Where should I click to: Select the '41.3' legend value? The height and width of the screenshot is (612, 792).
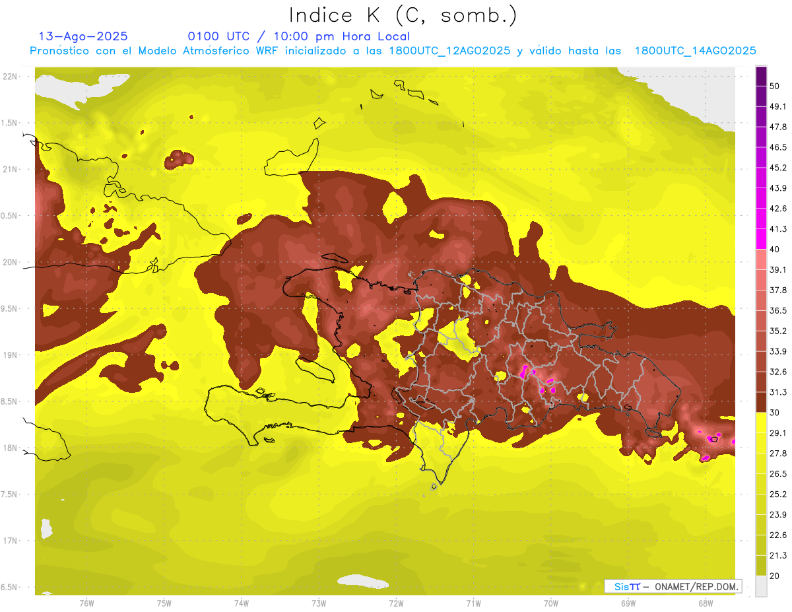[x=778, y=229]
